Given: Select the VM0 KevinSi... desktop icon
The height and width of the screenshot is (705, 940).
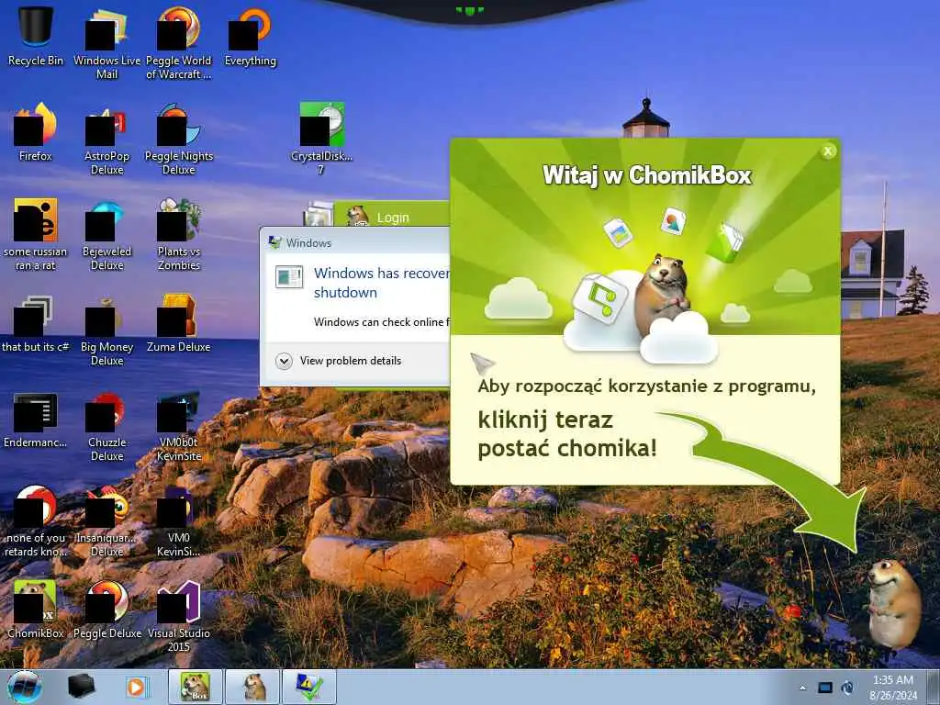Looking at the screenshot, I should point(179,520).
